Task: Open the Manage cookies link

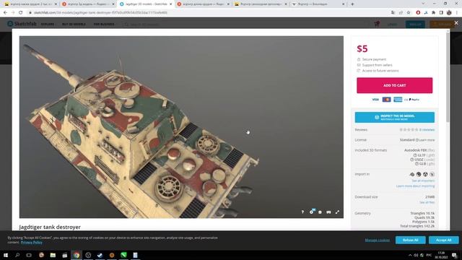Action: (377, 240)
